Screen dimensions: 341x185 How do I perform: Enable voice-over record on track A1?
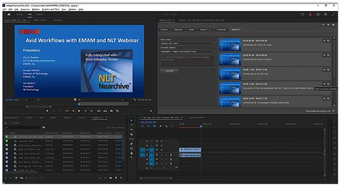pyautogui.click(x=171, y=155)
